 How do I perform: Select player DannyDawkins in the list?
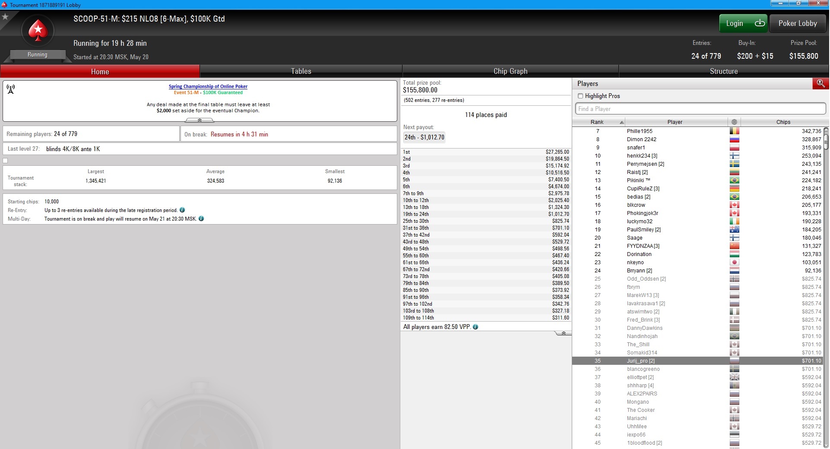[697, 328]
